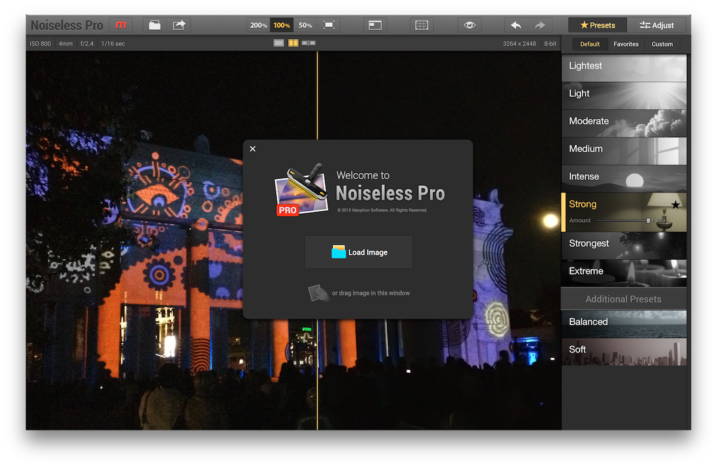Screen dimensions: 717x467
Task: Apply the Balanced preset
Action: pos(624,324)
